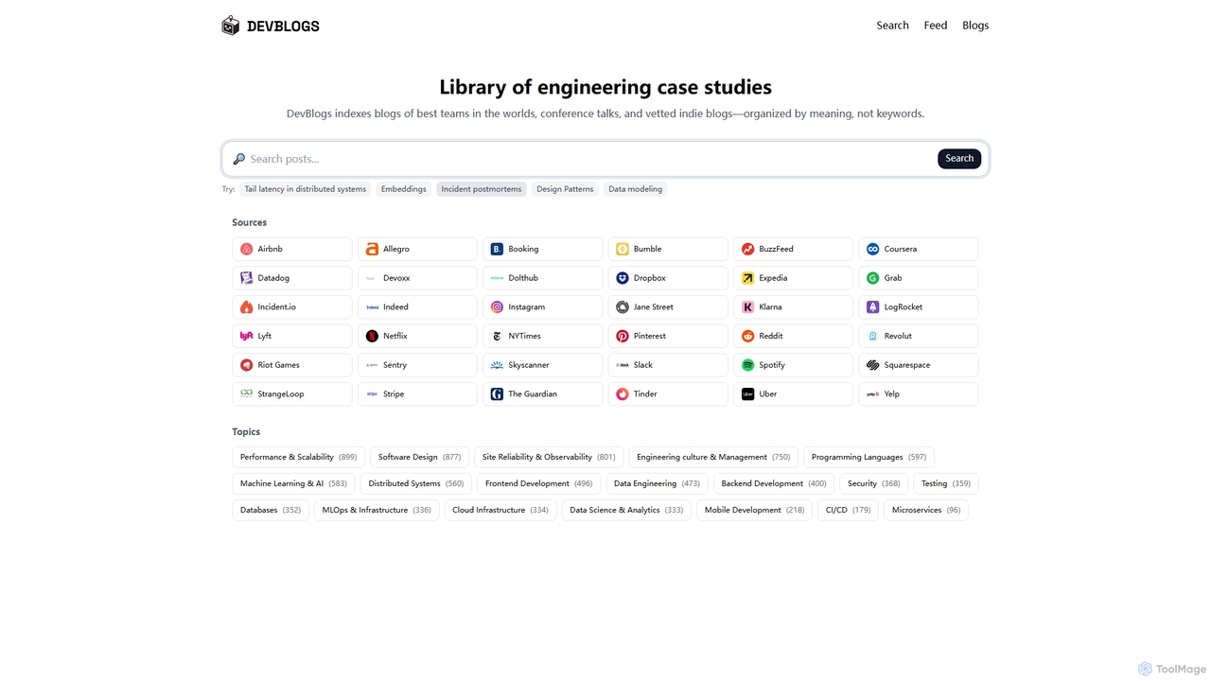Select the Security topic
1211x681 pixels.
pos(873,483)
